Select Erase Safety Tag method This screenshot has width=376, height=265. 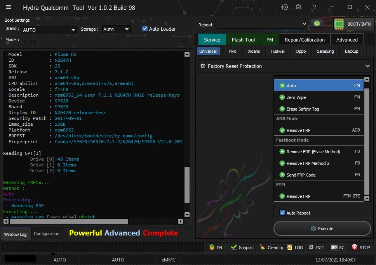(319, 109)
